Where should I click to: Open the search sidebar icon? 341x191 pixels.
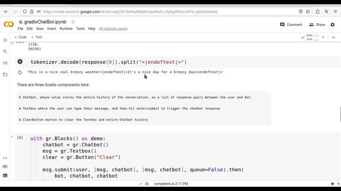pos(5,51)
